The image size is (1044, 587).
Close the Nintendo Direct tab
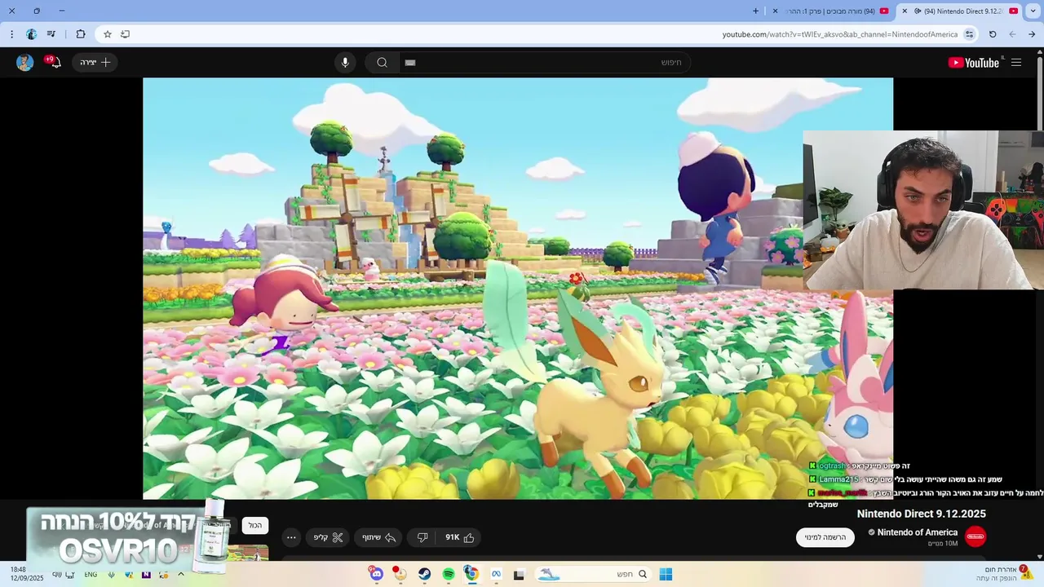[905, 11]
